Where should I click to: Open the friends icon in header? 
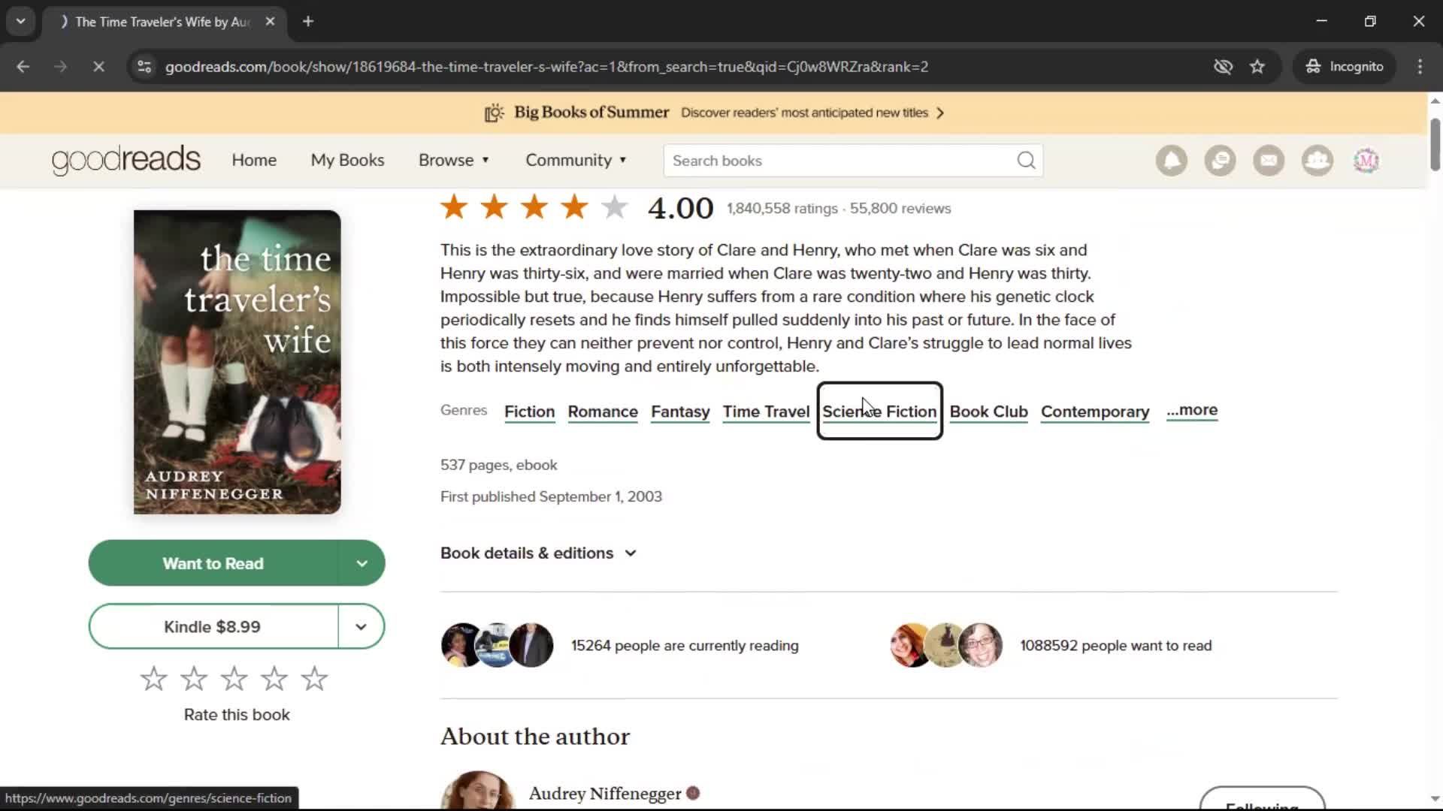click(1317, 161)
